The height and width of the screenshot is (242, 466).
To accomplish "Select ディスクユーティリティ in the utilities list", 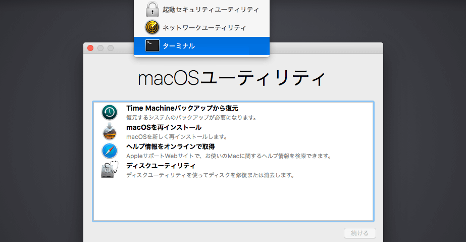I will tap(161, 166).
